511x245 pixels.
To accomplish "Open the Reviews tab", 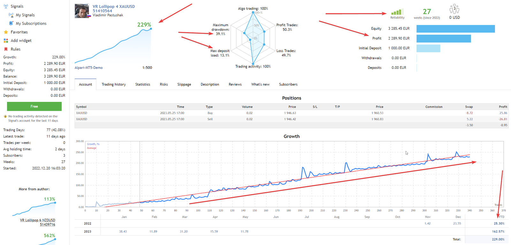I will pyautogui.click(x=235, y=84).
